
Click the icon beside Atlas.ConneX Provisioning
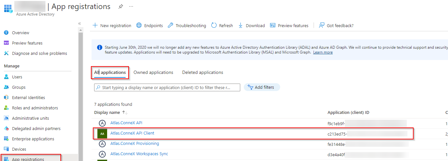(102, 144)
